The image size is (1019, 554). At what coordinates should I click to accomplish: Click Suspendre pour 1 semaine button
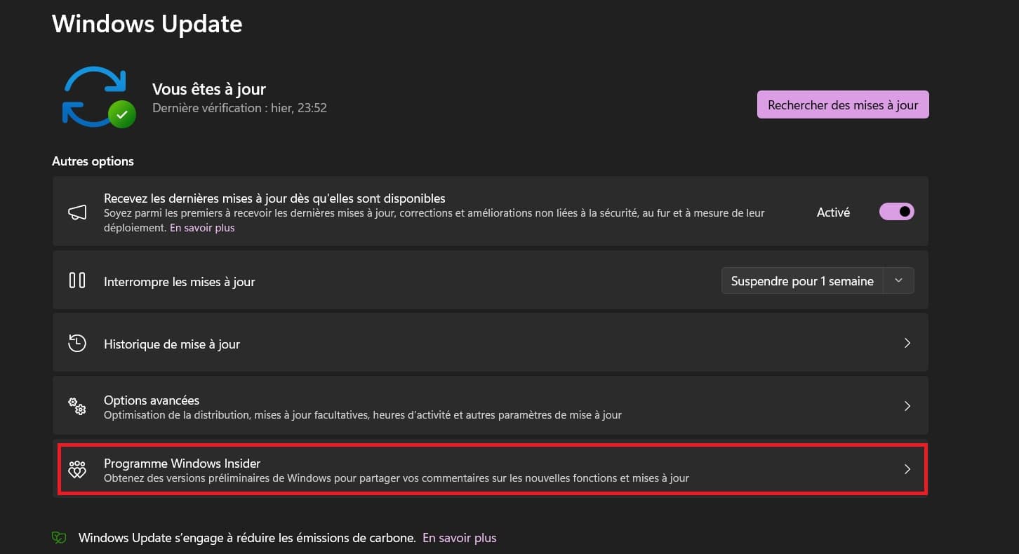pos(802,281)
